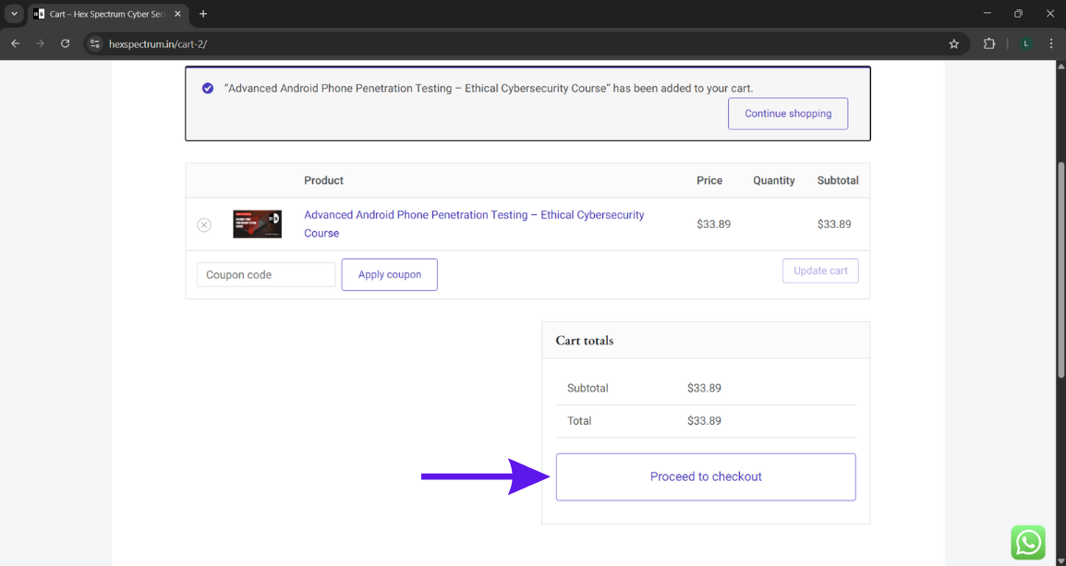This screenshot has height=566, width=1066.
Task: Open the Advanced Android Phone Penetration Testing link
Action: [474, 215]
